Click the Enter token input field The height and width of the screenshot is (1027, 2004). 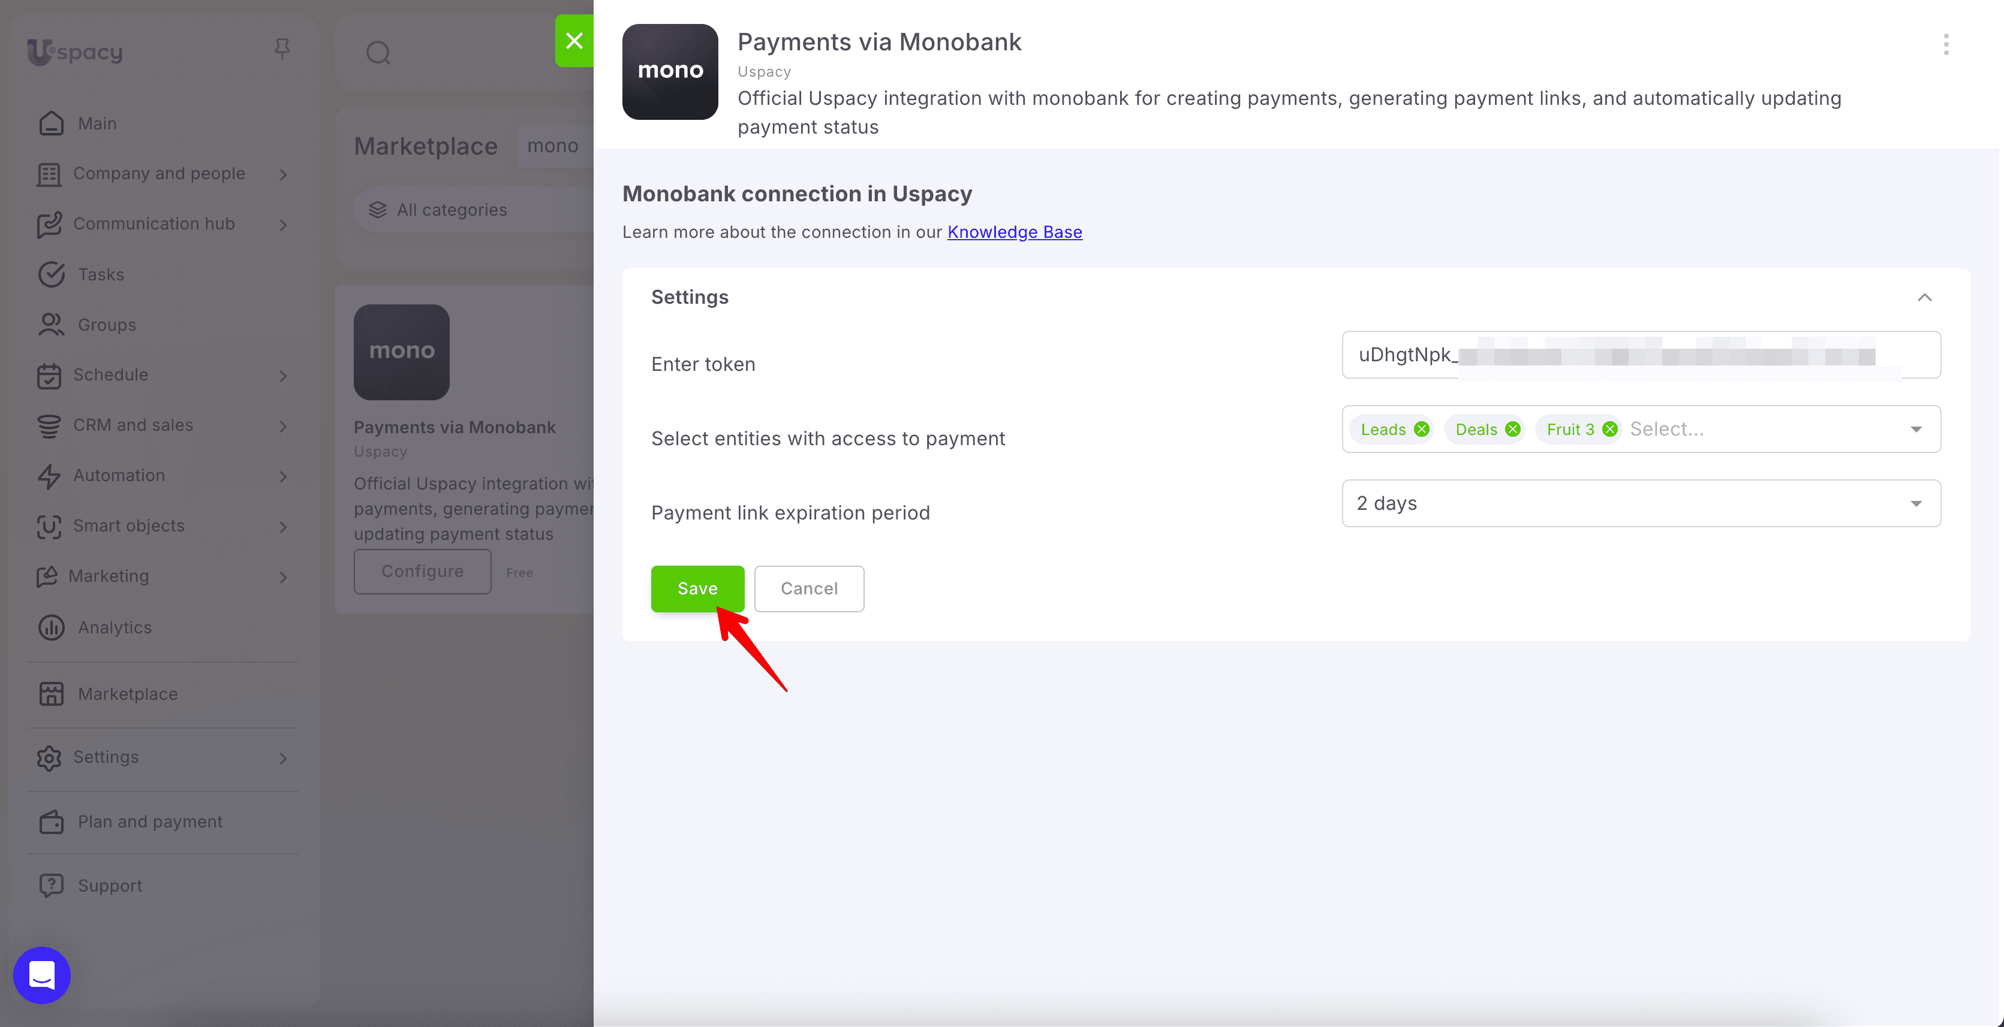[x=1641, y=355]
